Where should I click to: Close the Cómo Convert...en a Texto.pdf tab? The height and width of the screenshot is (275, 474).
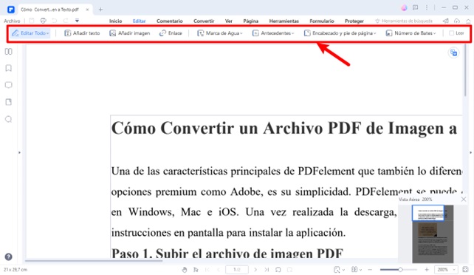coord(87,10)
